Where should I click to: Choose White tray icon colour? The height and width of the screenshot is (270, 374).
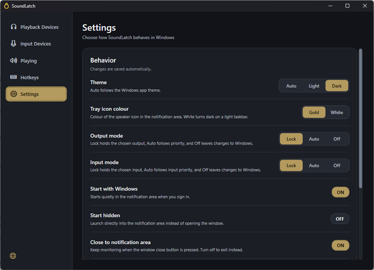[337, 112]
